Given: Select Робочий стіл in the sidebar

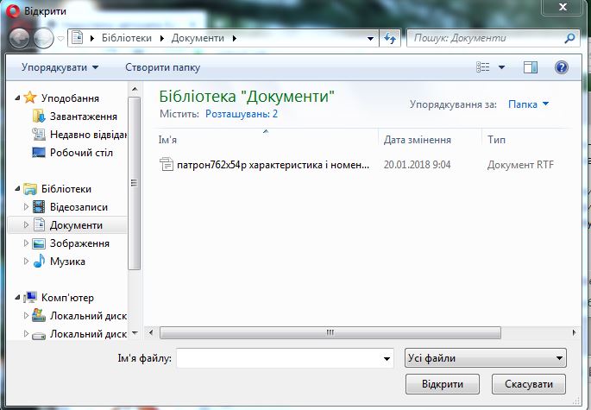Looking at the screenshot, I should [x=81, y=153].
